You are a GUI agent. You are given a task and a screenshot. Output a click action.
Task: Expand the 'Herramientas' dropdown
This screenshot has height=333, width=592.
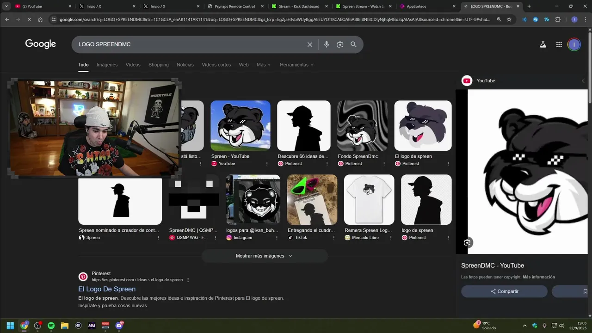pos(296,65)
